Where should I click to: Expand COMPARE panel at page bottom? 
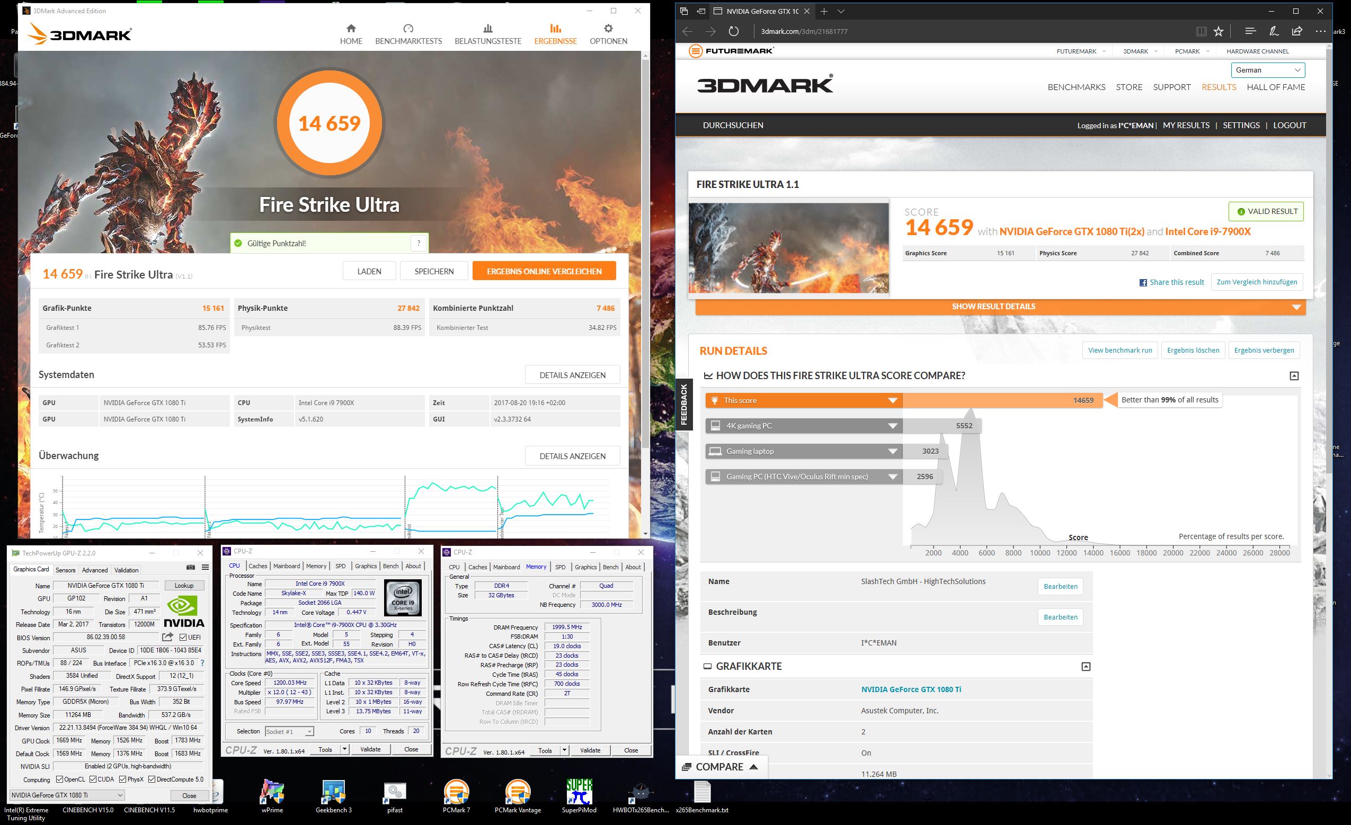pos(721,767)
